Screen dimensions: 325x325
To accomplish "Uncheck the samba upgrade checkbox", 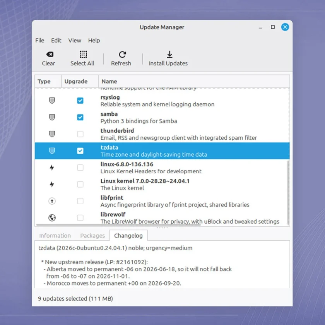I will [80, 117].
